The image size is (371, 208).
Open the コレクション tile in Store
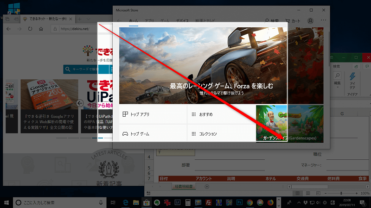point(221,134)
